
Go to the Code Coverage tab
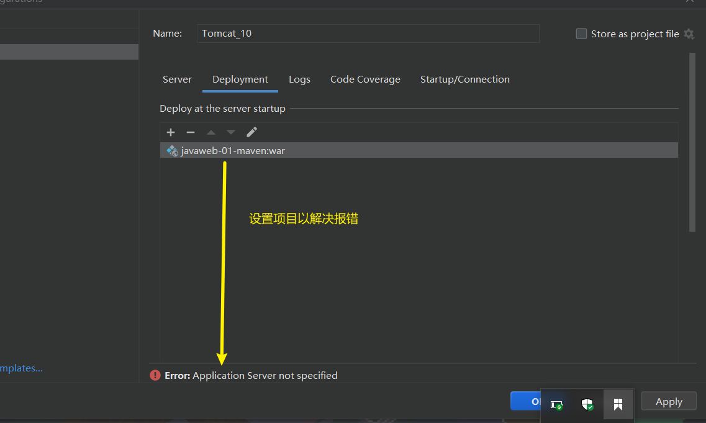pos(365,80)
